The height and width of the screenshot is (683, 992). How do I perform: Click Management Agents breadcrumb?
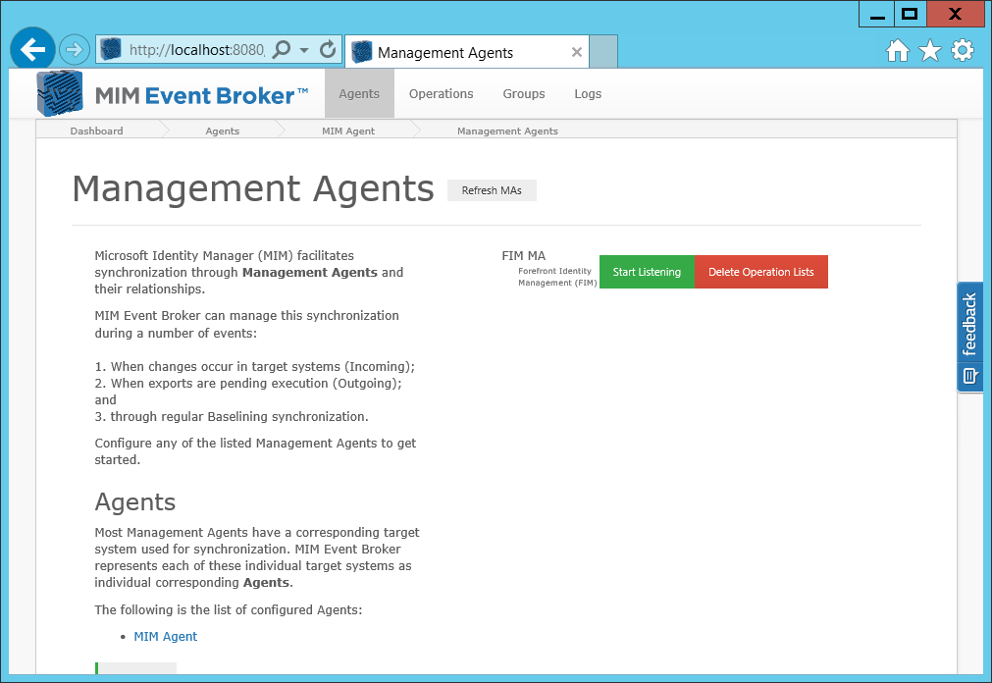[507, 131]
